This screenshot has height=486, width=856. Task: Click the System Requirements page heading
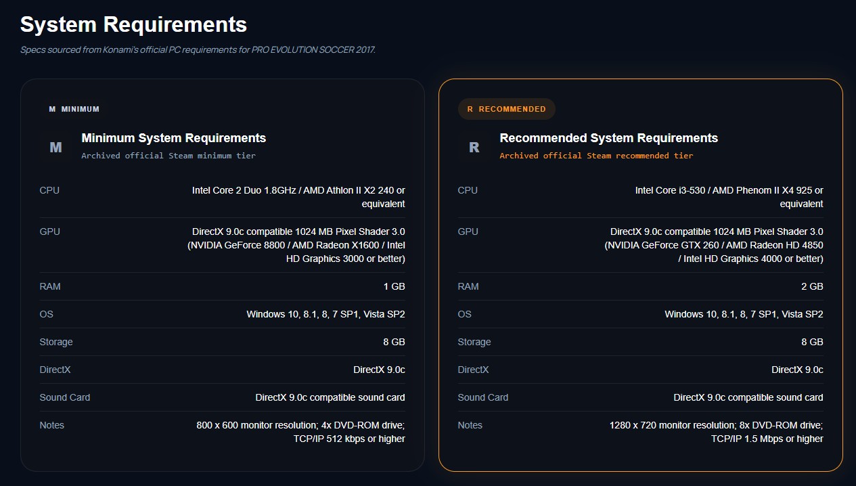(133, 24)
